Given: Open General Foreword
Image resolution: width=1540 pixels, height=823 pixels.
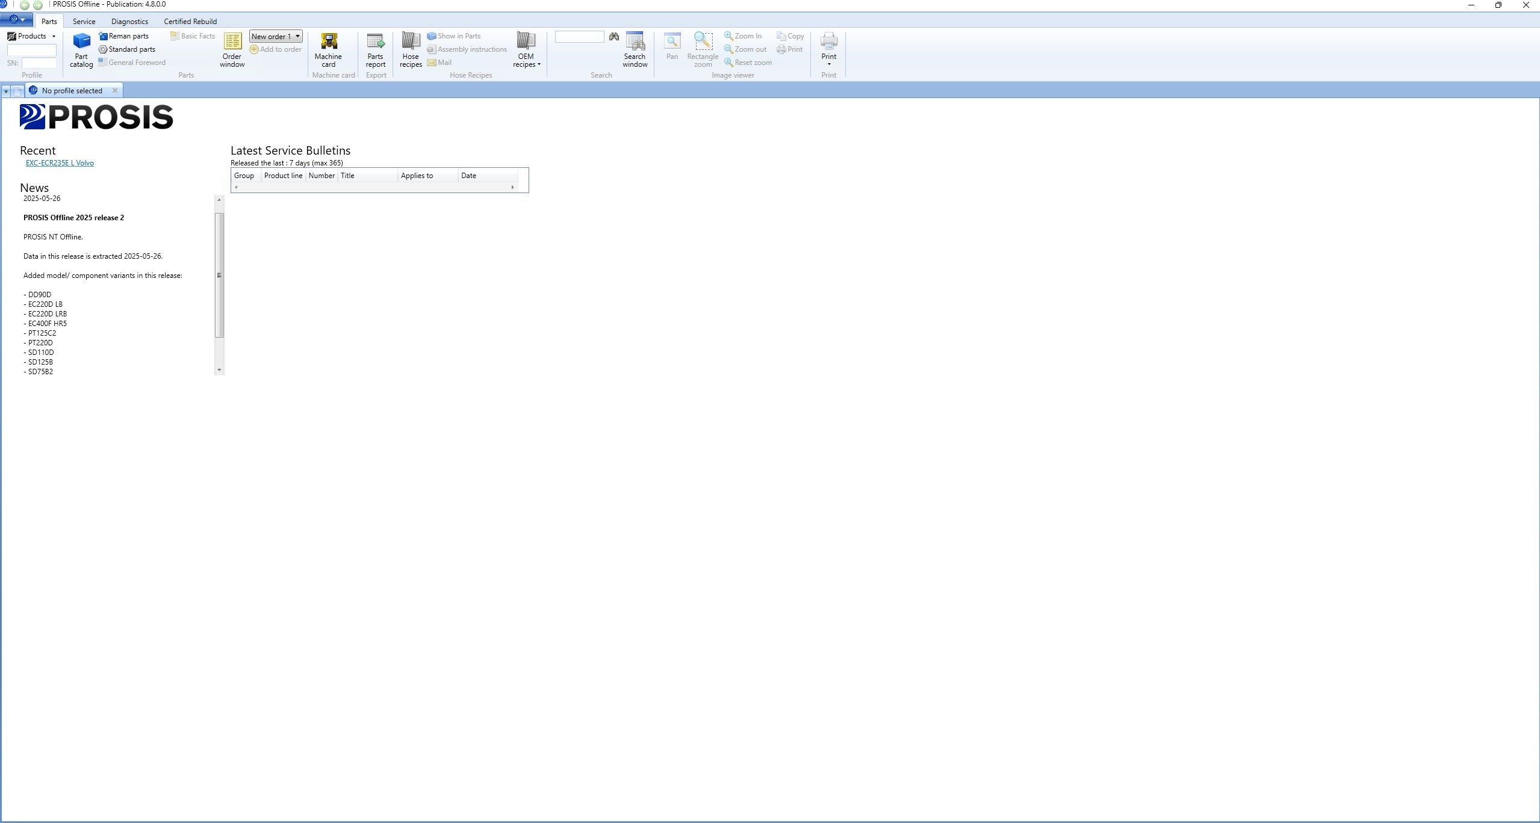Looking at the screenshot, I should (x=132, y=62).
